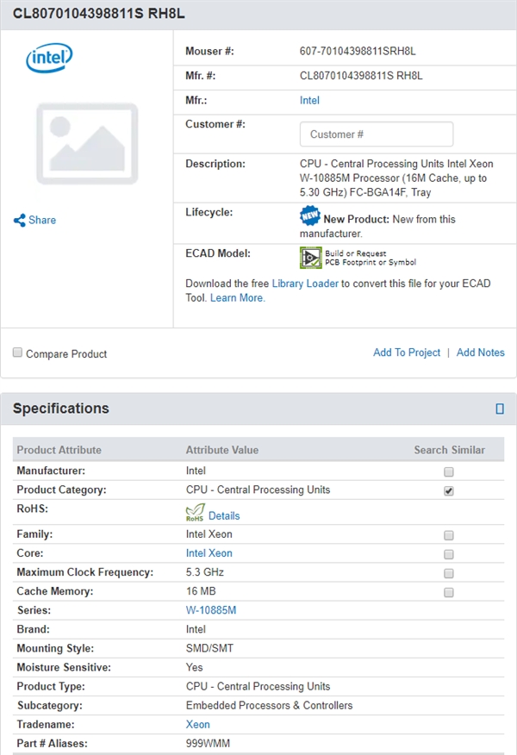The image size is (517, 755).
Task: Open RoHS Details link
Action: click(x=224, y=515)
